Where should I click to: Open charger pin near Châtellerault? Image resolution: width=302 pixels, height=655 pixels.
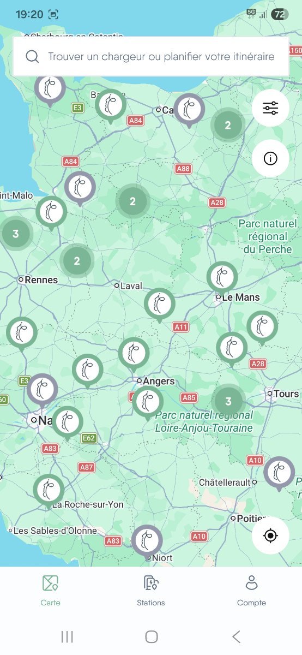[279, 473]
